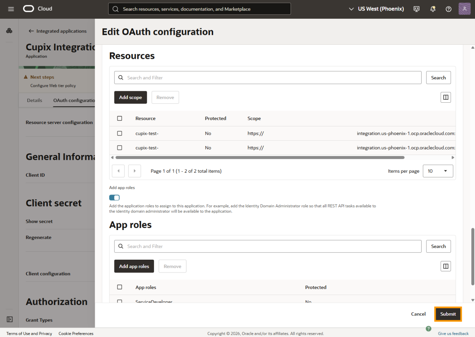
Task: Click the back arrow to Integrated applications
Action: pyautogui.click(x=31, y=31)
